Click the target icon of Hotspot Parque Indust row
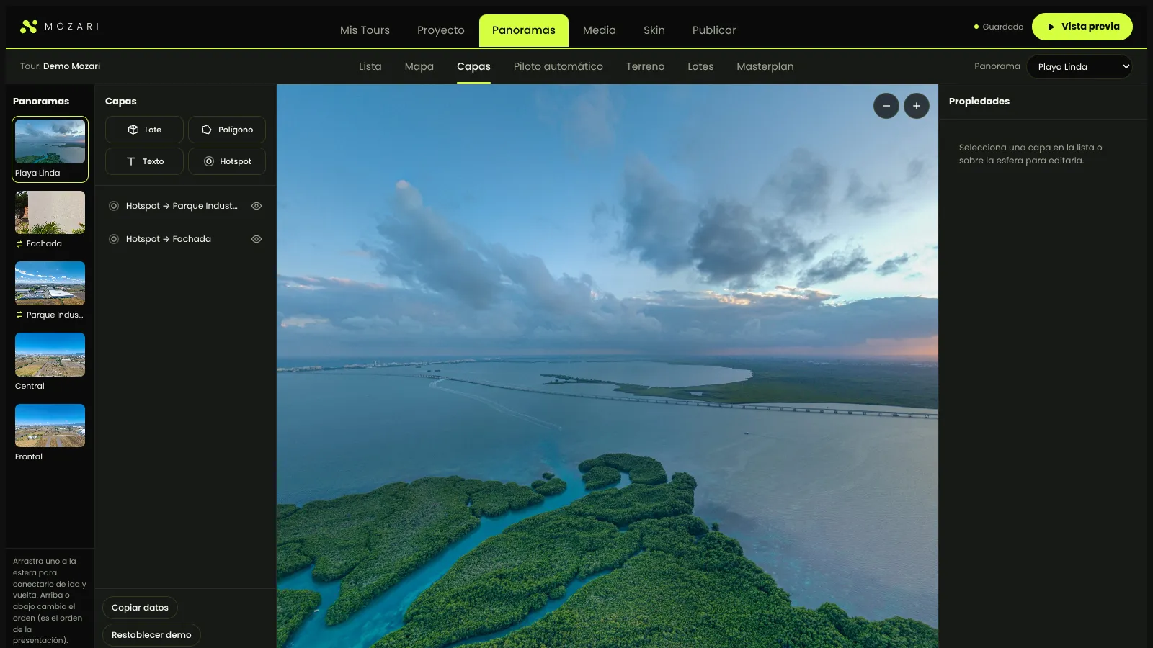The height and width of the screenshot is (648, 1153). (114, 206)
